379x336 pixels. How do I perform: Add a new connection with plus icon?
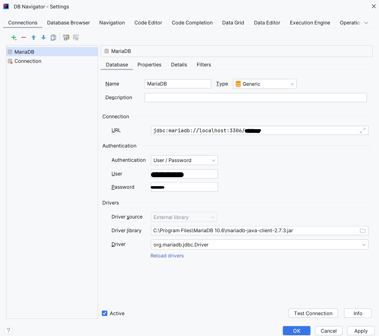point(14,38)
